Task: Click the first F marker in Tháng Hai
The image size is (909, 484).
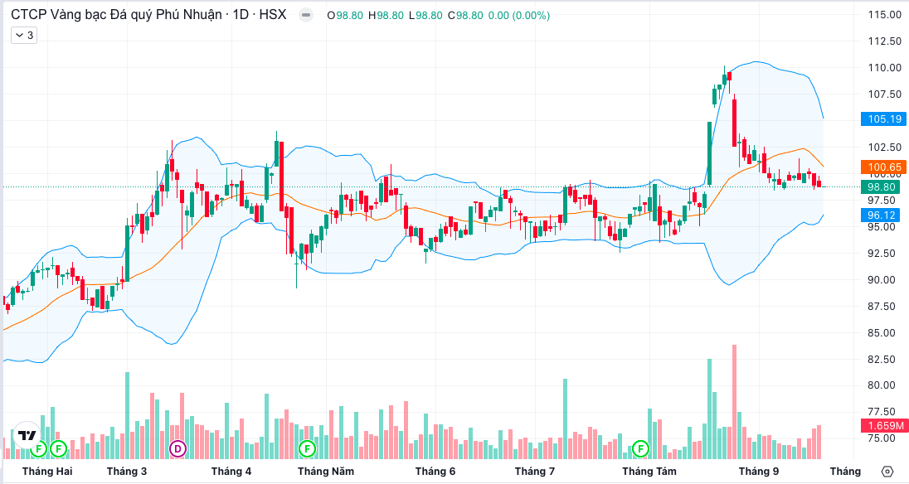Action: (x=39, y=448)
